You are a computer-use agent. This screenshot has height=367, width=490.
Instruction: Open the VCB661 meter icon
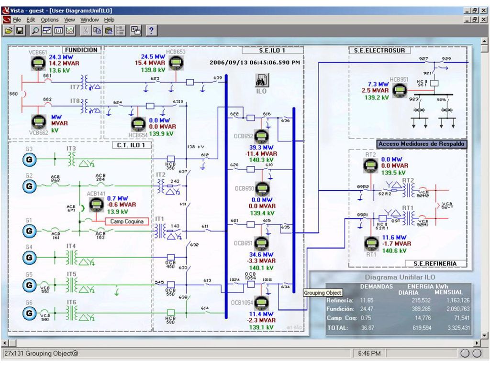(x=38, y=64)
